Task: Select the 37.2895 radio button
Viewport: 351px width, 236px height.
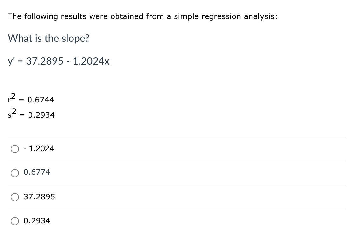Action: click(x=15, y=197)
